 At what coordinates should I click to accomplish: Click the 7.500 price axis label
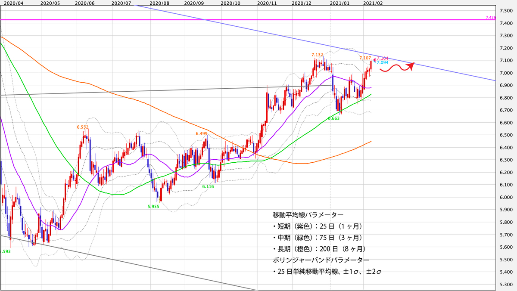pos(506,11)
